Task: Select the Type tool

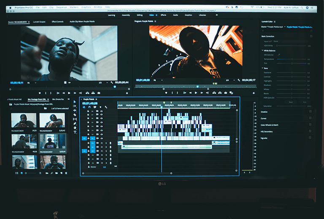Action: (x=75, y=132)
